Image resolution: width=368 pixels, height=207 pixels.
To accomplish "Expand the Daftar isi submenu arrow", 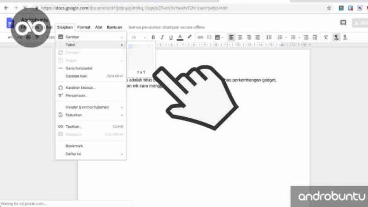I will tap(122, 154).
